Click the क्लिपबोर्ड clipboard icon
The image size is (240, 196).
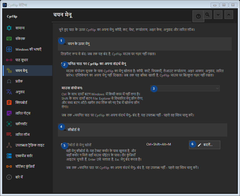[x=9, y=103]
